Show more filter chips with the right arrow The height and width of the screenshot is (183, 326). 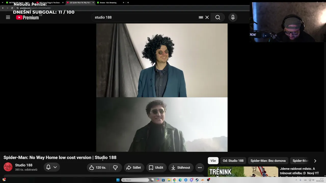coord(315,161)
